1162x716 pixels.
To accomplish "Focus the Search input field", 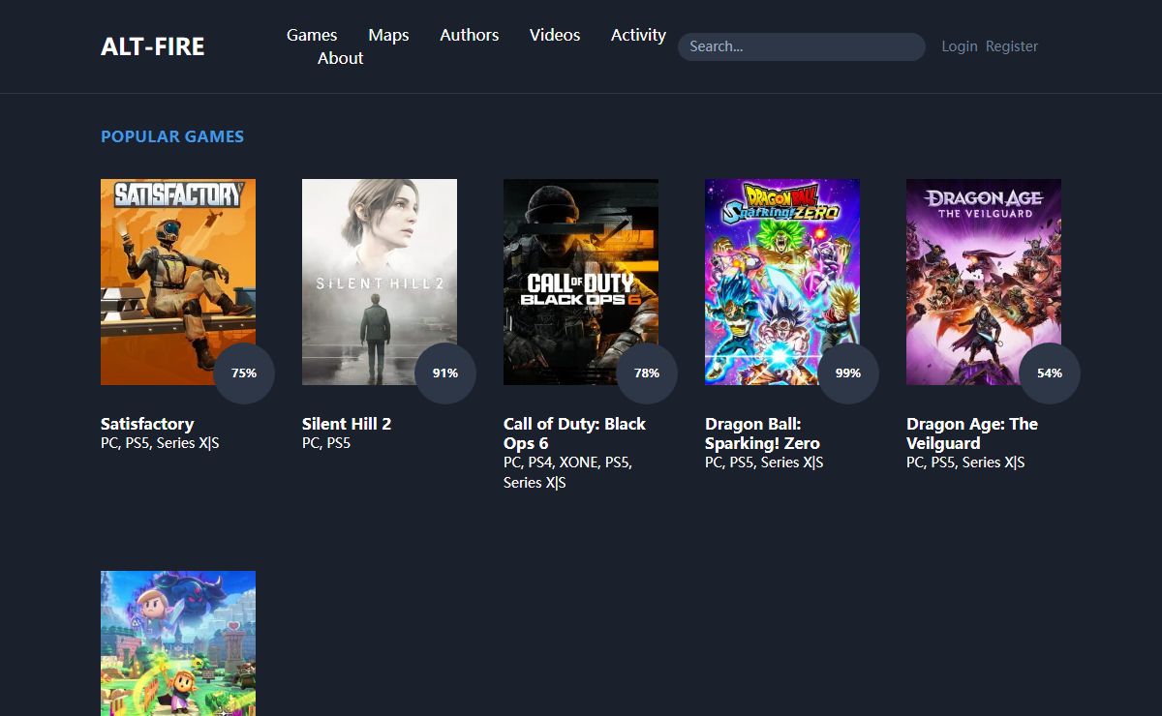I will pyautogui.click(x=802, y=46).
